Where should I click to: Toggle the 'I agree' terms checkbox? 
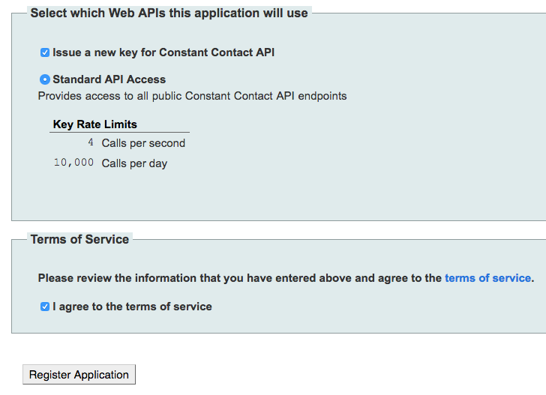(x=45, y=307)
